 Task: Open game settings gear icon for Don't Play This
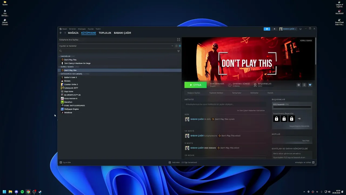pos(299,85)
